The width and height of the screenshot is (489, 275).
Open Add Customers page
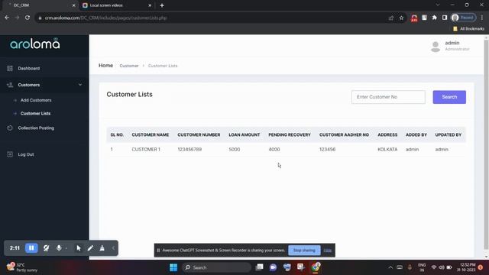click(36, 100)
